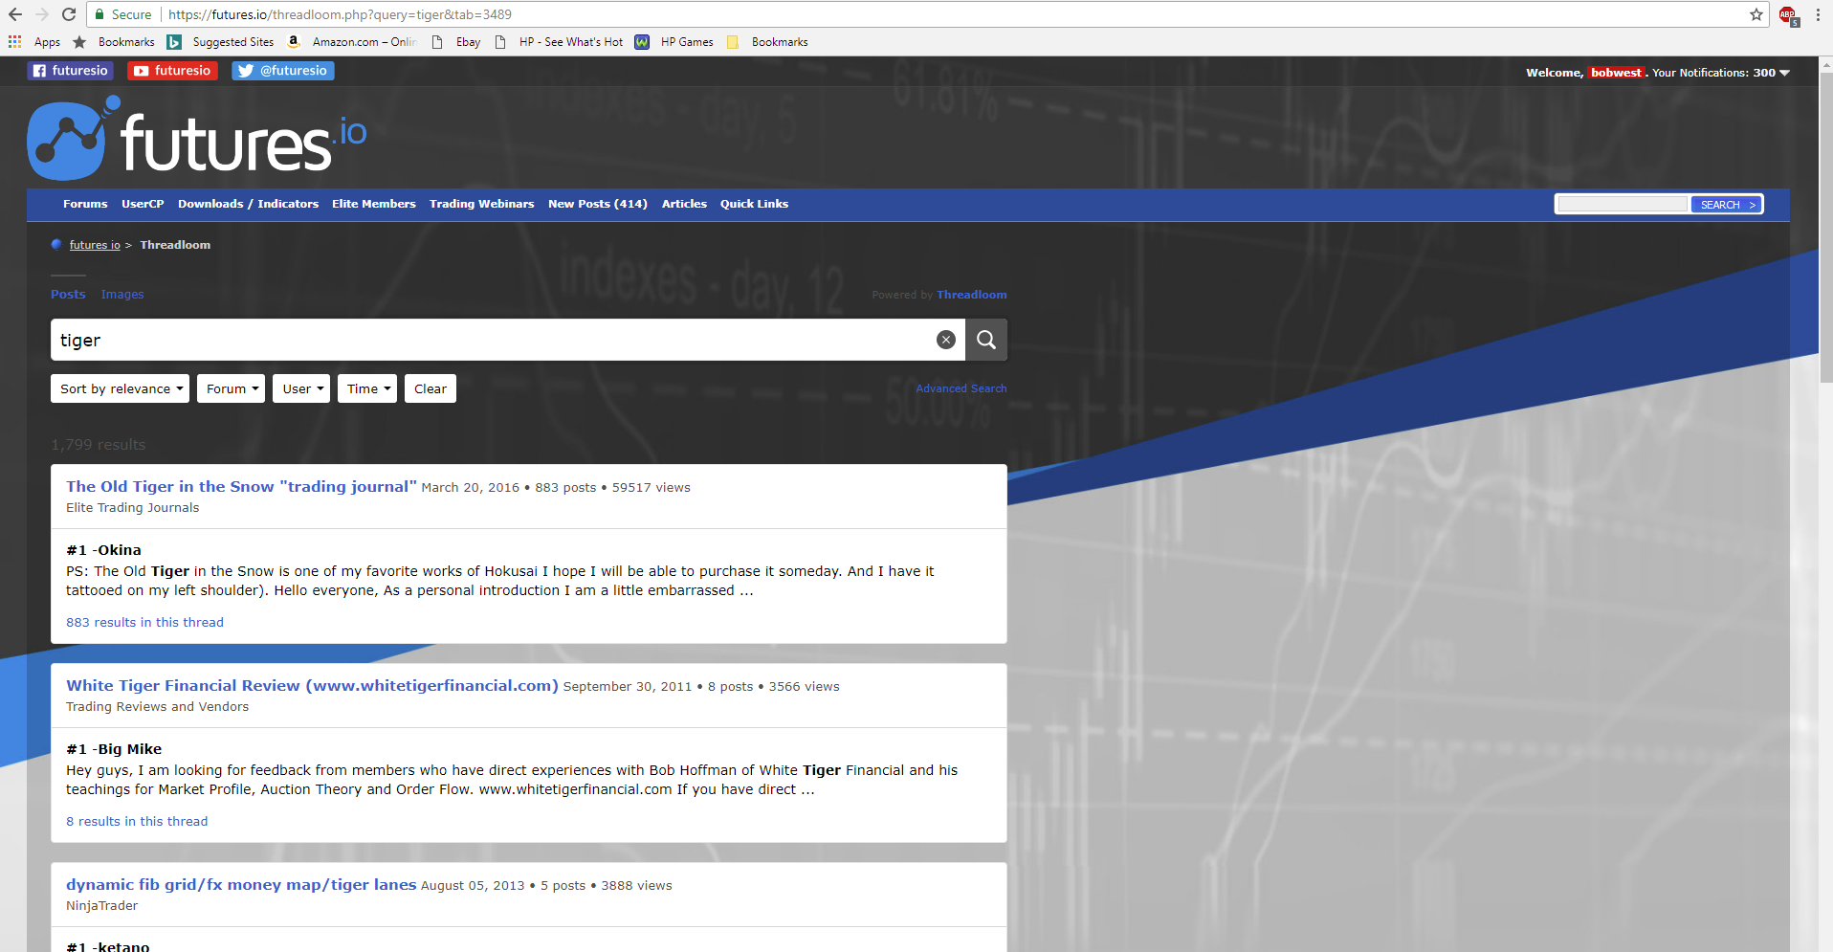Screen dimensions: 1833x952
Task: Switch to the Images tab
Action: (x=122, y=295)
